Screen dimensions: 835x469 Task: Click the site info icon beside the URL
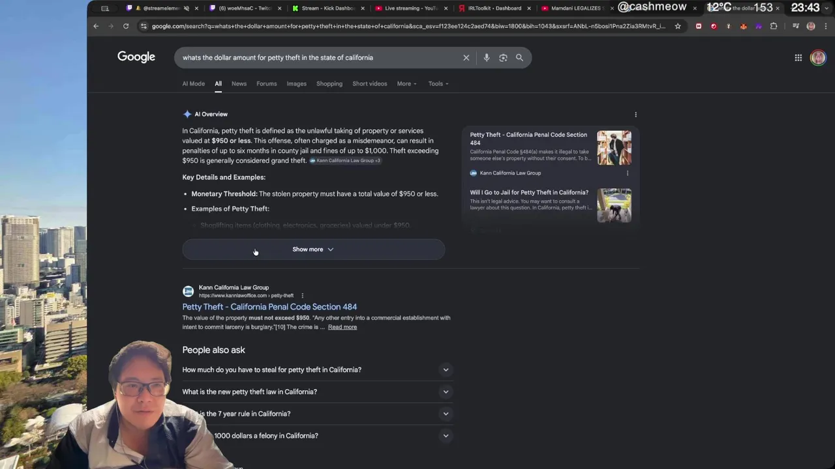click(144, 26)
